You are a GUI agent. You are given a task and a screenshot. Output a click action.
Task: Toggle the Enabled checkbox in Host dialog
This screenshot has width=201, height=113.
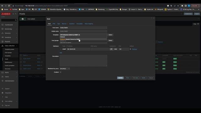coord(61,72)
